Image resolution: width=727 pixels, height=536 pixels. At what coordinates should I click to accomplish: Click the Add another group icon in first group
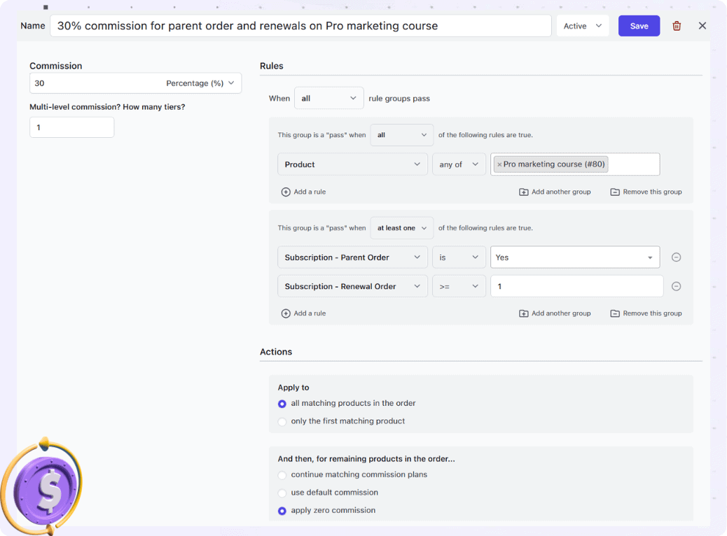coord(524,191)
